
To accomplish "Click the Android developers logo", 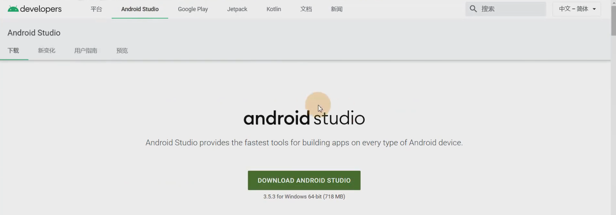I will [x=35, y=9].
